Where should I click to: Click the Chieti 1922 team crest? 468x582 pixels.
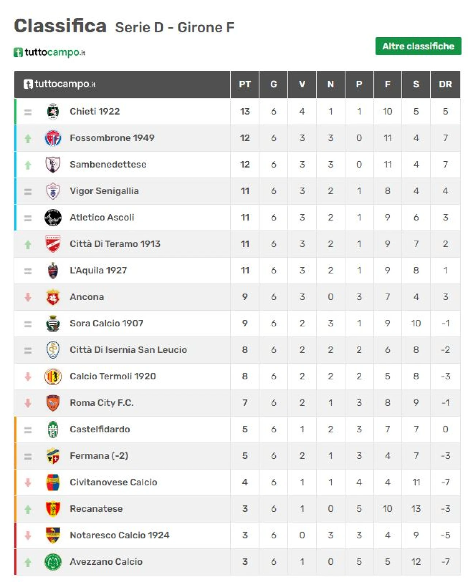(x=53, y=111)
